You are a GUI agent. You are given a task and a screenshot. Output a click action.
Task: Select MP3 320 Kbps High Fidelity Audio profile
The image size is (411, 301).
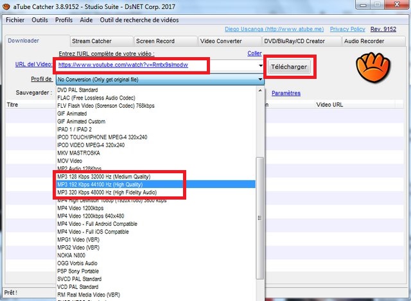(155, 193)
